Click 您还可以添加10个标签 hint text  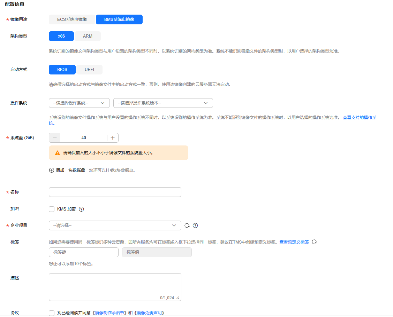click(71, 264)
